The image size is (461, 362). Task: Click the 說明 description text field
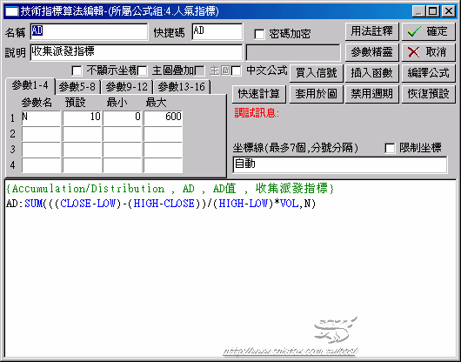(136, 52)
